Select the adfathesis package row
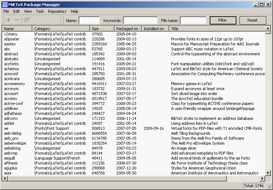Image resolution: width=273 pixels, height=190 pixels. click(x=134, y=113)
